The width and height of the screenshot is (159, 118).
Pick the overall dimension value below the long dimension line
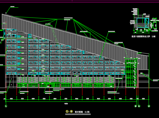click(x=66, y=104)
